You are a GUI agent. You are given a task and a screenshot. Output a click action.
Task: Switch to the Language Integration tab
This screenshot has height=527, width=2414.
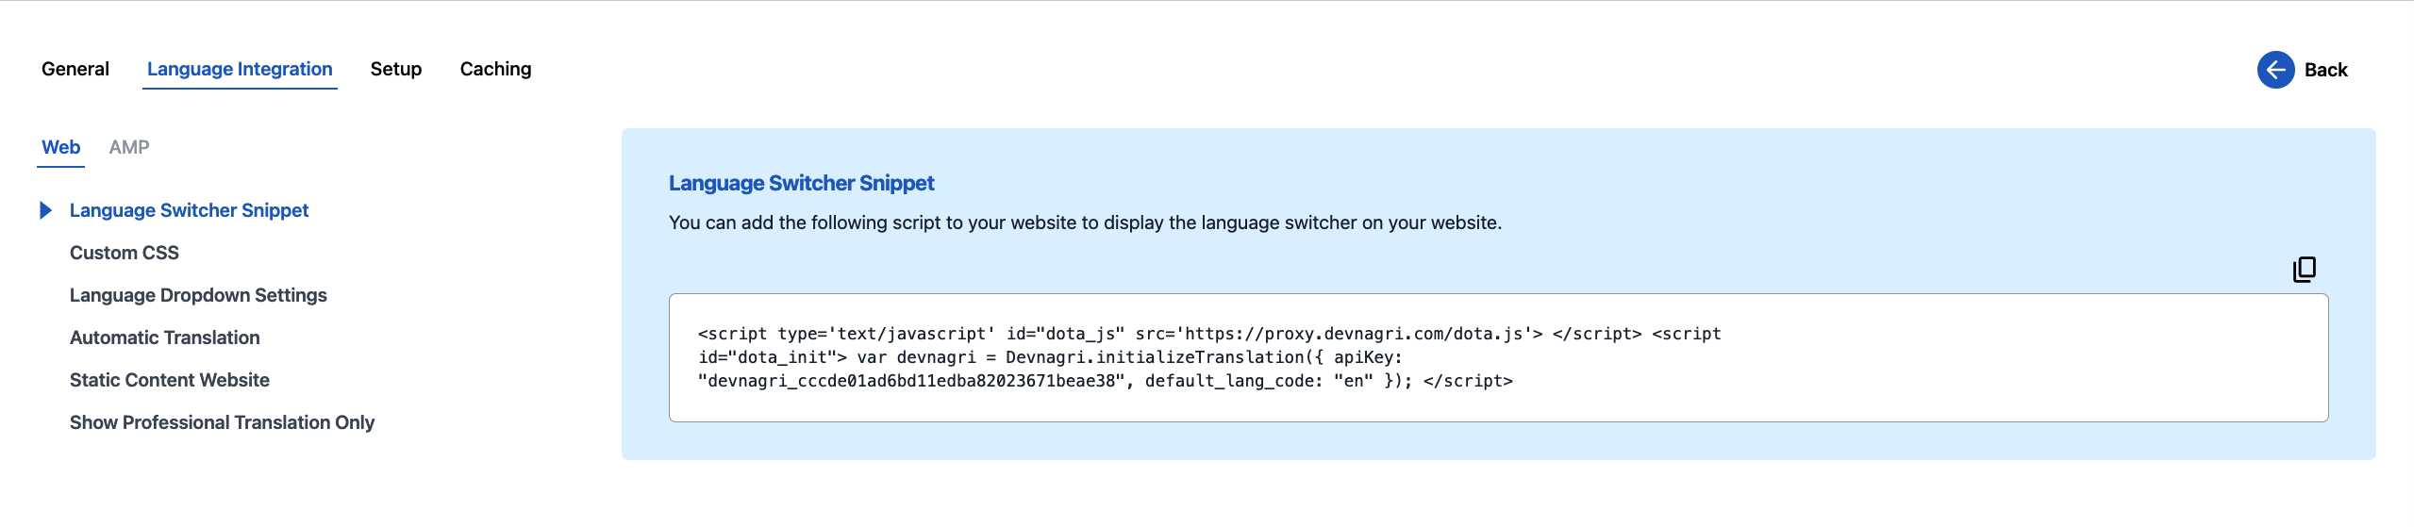click(240, 69)
